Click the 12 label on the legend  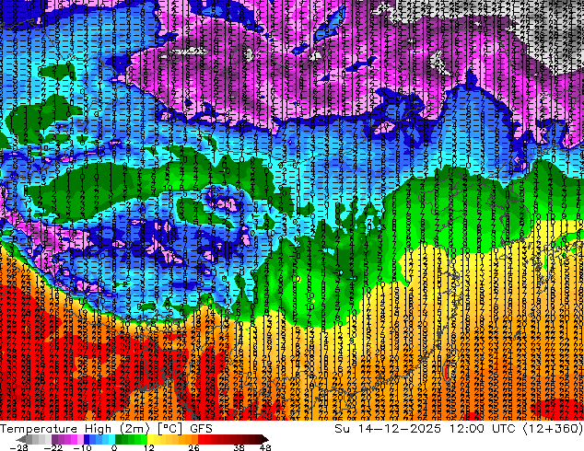tap(149, 447)
